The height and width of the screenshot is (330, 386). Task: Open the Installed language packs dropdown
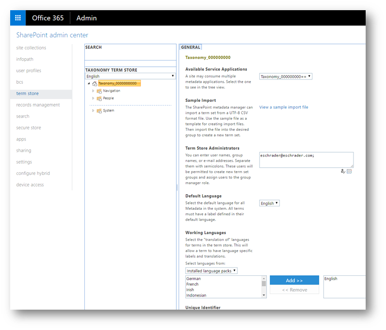pos(211,271)
